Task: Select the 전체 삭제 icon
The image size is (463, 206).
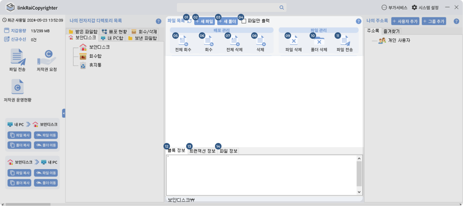Action: (235, 40)
